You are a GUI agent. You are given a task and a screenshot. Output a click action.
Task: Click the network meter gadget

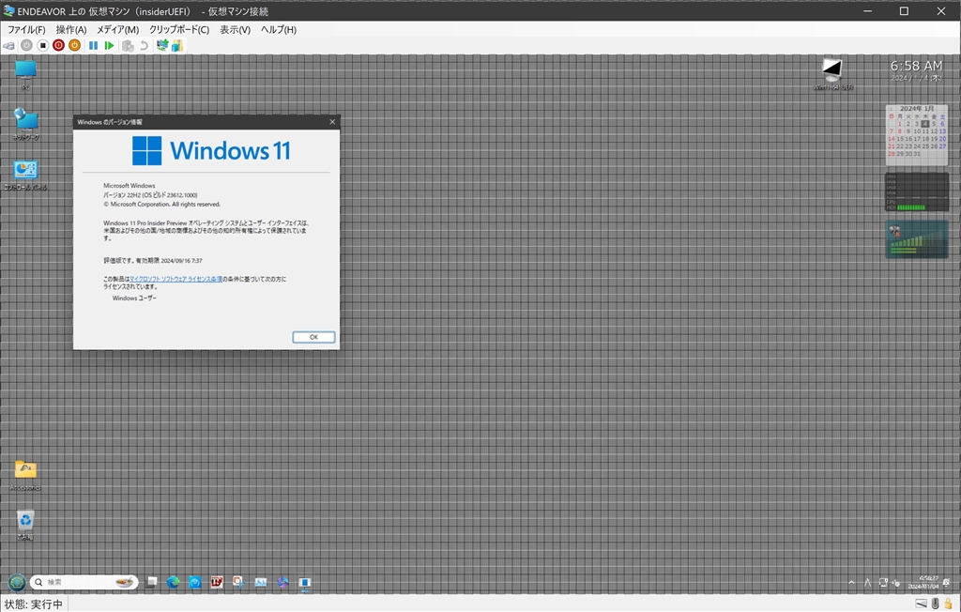pos(917,239)
